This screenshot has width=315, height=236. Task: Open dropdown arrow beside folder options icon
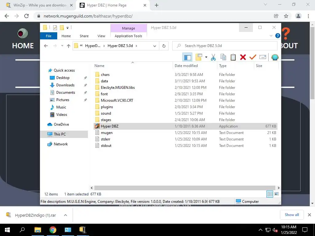tap(206, 57)
